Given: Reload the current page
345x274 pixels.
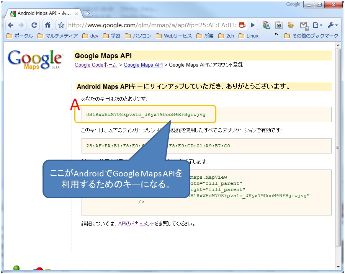Looking at the screenshot, I should coord(34,25).
